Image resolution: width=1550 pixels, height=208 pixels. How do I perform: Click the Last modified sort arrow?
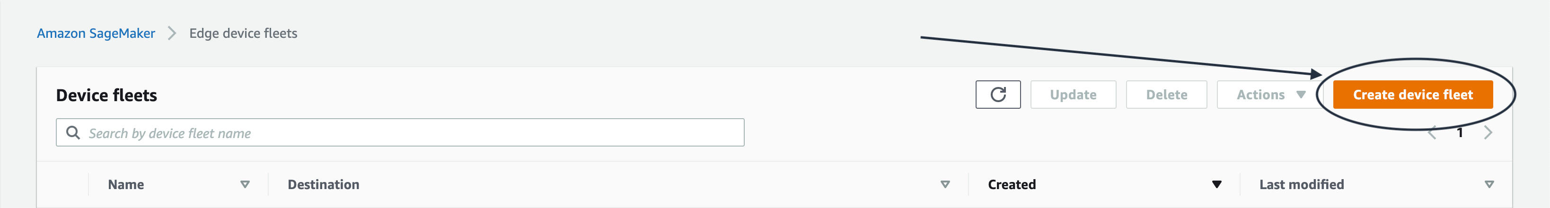point(1488,184)
